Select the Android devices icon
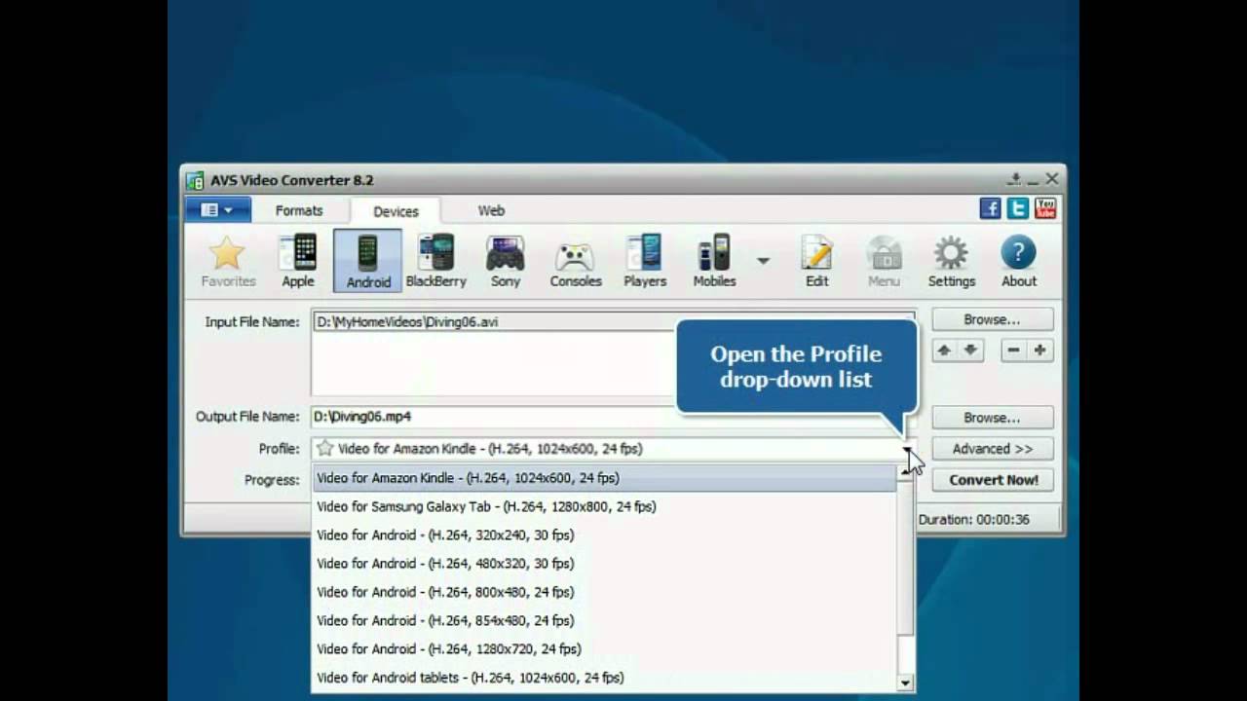 tap(367, 261)
